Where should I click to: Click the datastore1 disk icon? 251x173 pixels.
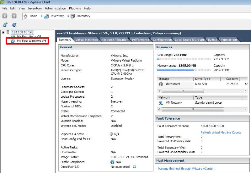coord(161,84)
